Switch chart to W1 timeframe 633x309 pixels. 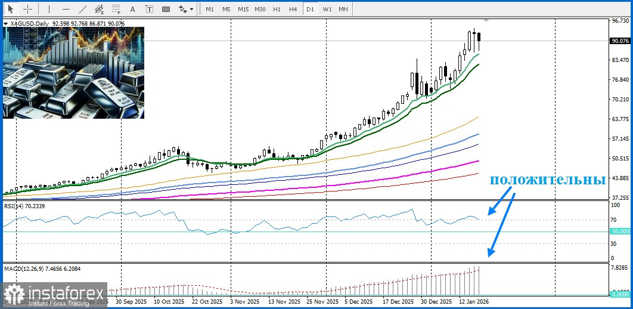click(x=327, y=10)
